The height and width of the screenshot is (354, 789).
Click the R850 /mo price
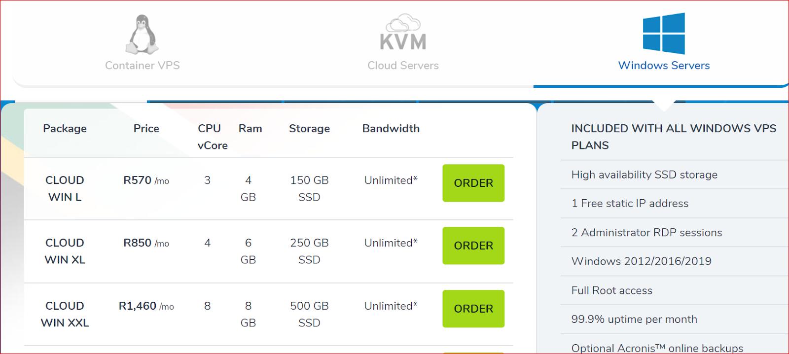pyautogui.click(x=146, y=243)
